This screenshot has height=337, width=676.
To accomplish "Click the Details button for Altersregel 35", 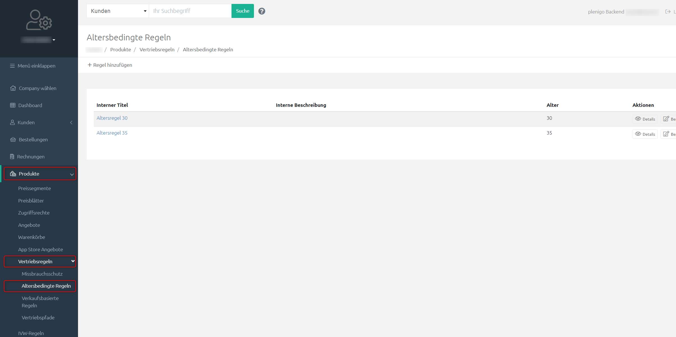I will pyautogui.click(x=645, y=134).
